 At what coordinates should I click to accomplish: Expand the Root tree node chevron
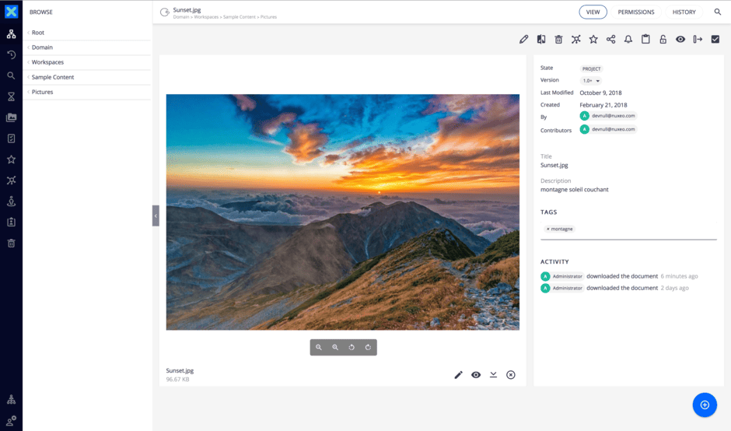[29, 33]
